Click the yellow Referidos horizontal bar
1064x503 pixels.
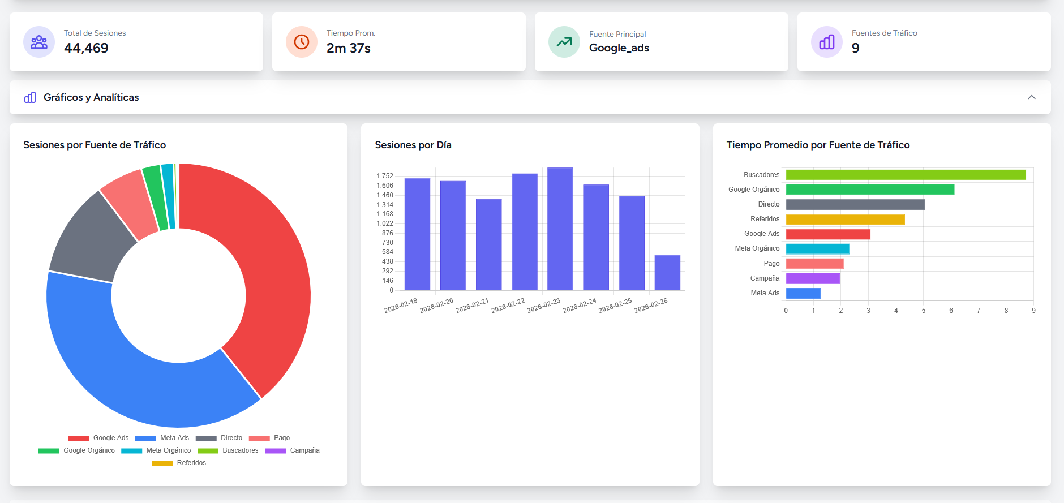(845, 219)
